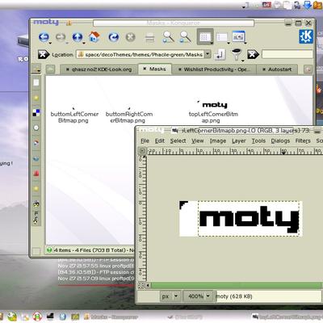Image resolution: width=323 pixels, height=323 pixels.
Task: Click the Masks - Konqueror taskbar entry
Action: (111, 317)
